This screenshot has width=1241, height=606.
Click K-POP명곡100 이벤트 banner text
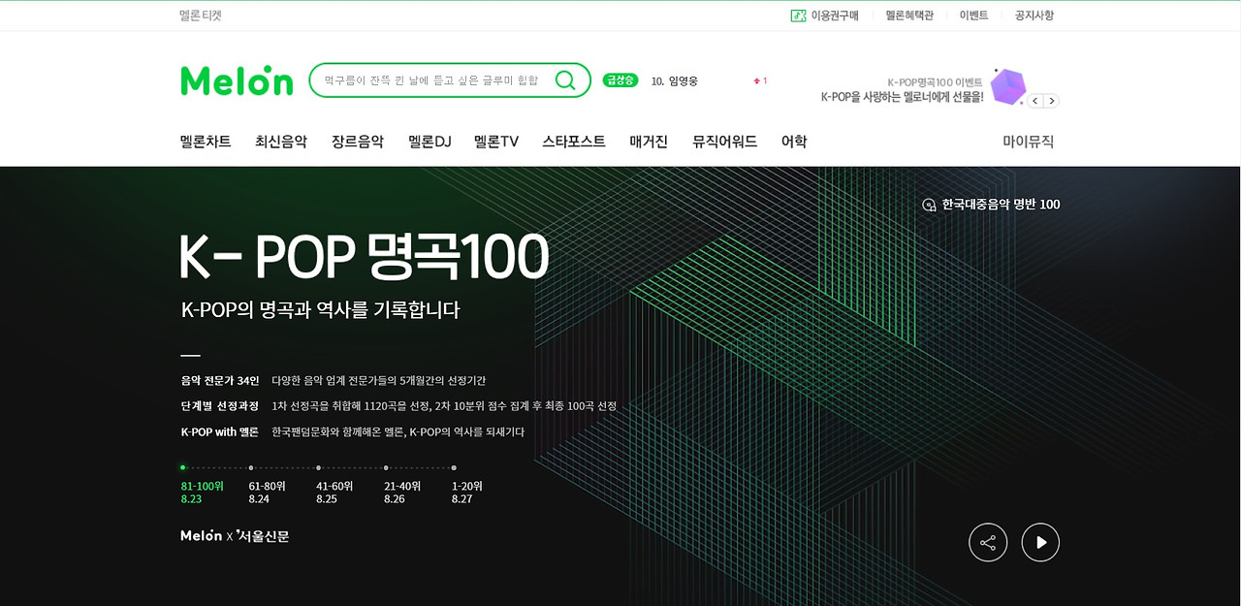click(936, 82)
